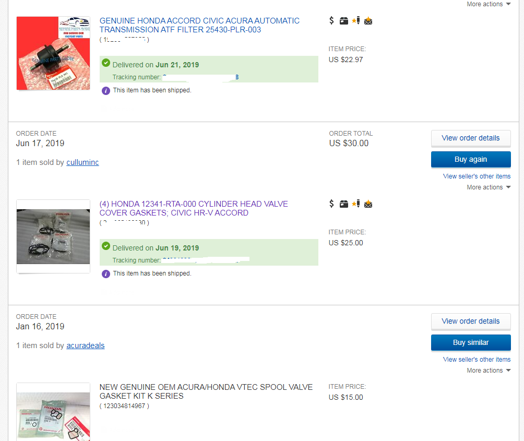Click feedback received envelope icon for valve cover gaskets
524x441 pixels.
click(368, 204)
